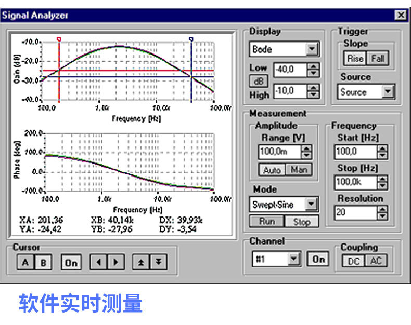Viewport: 411px width, 325px height.
Task: Choose Rise trigger slope
Action: click(x=355, y=58)
